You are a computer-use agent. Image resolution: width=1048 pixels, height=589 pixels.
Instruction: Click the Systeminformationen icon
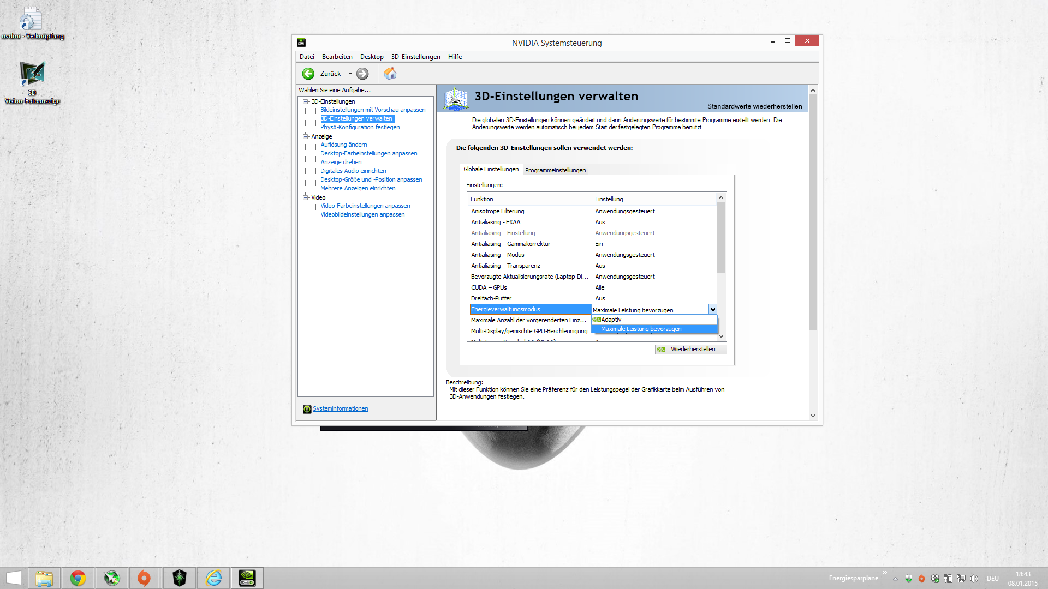307,409
